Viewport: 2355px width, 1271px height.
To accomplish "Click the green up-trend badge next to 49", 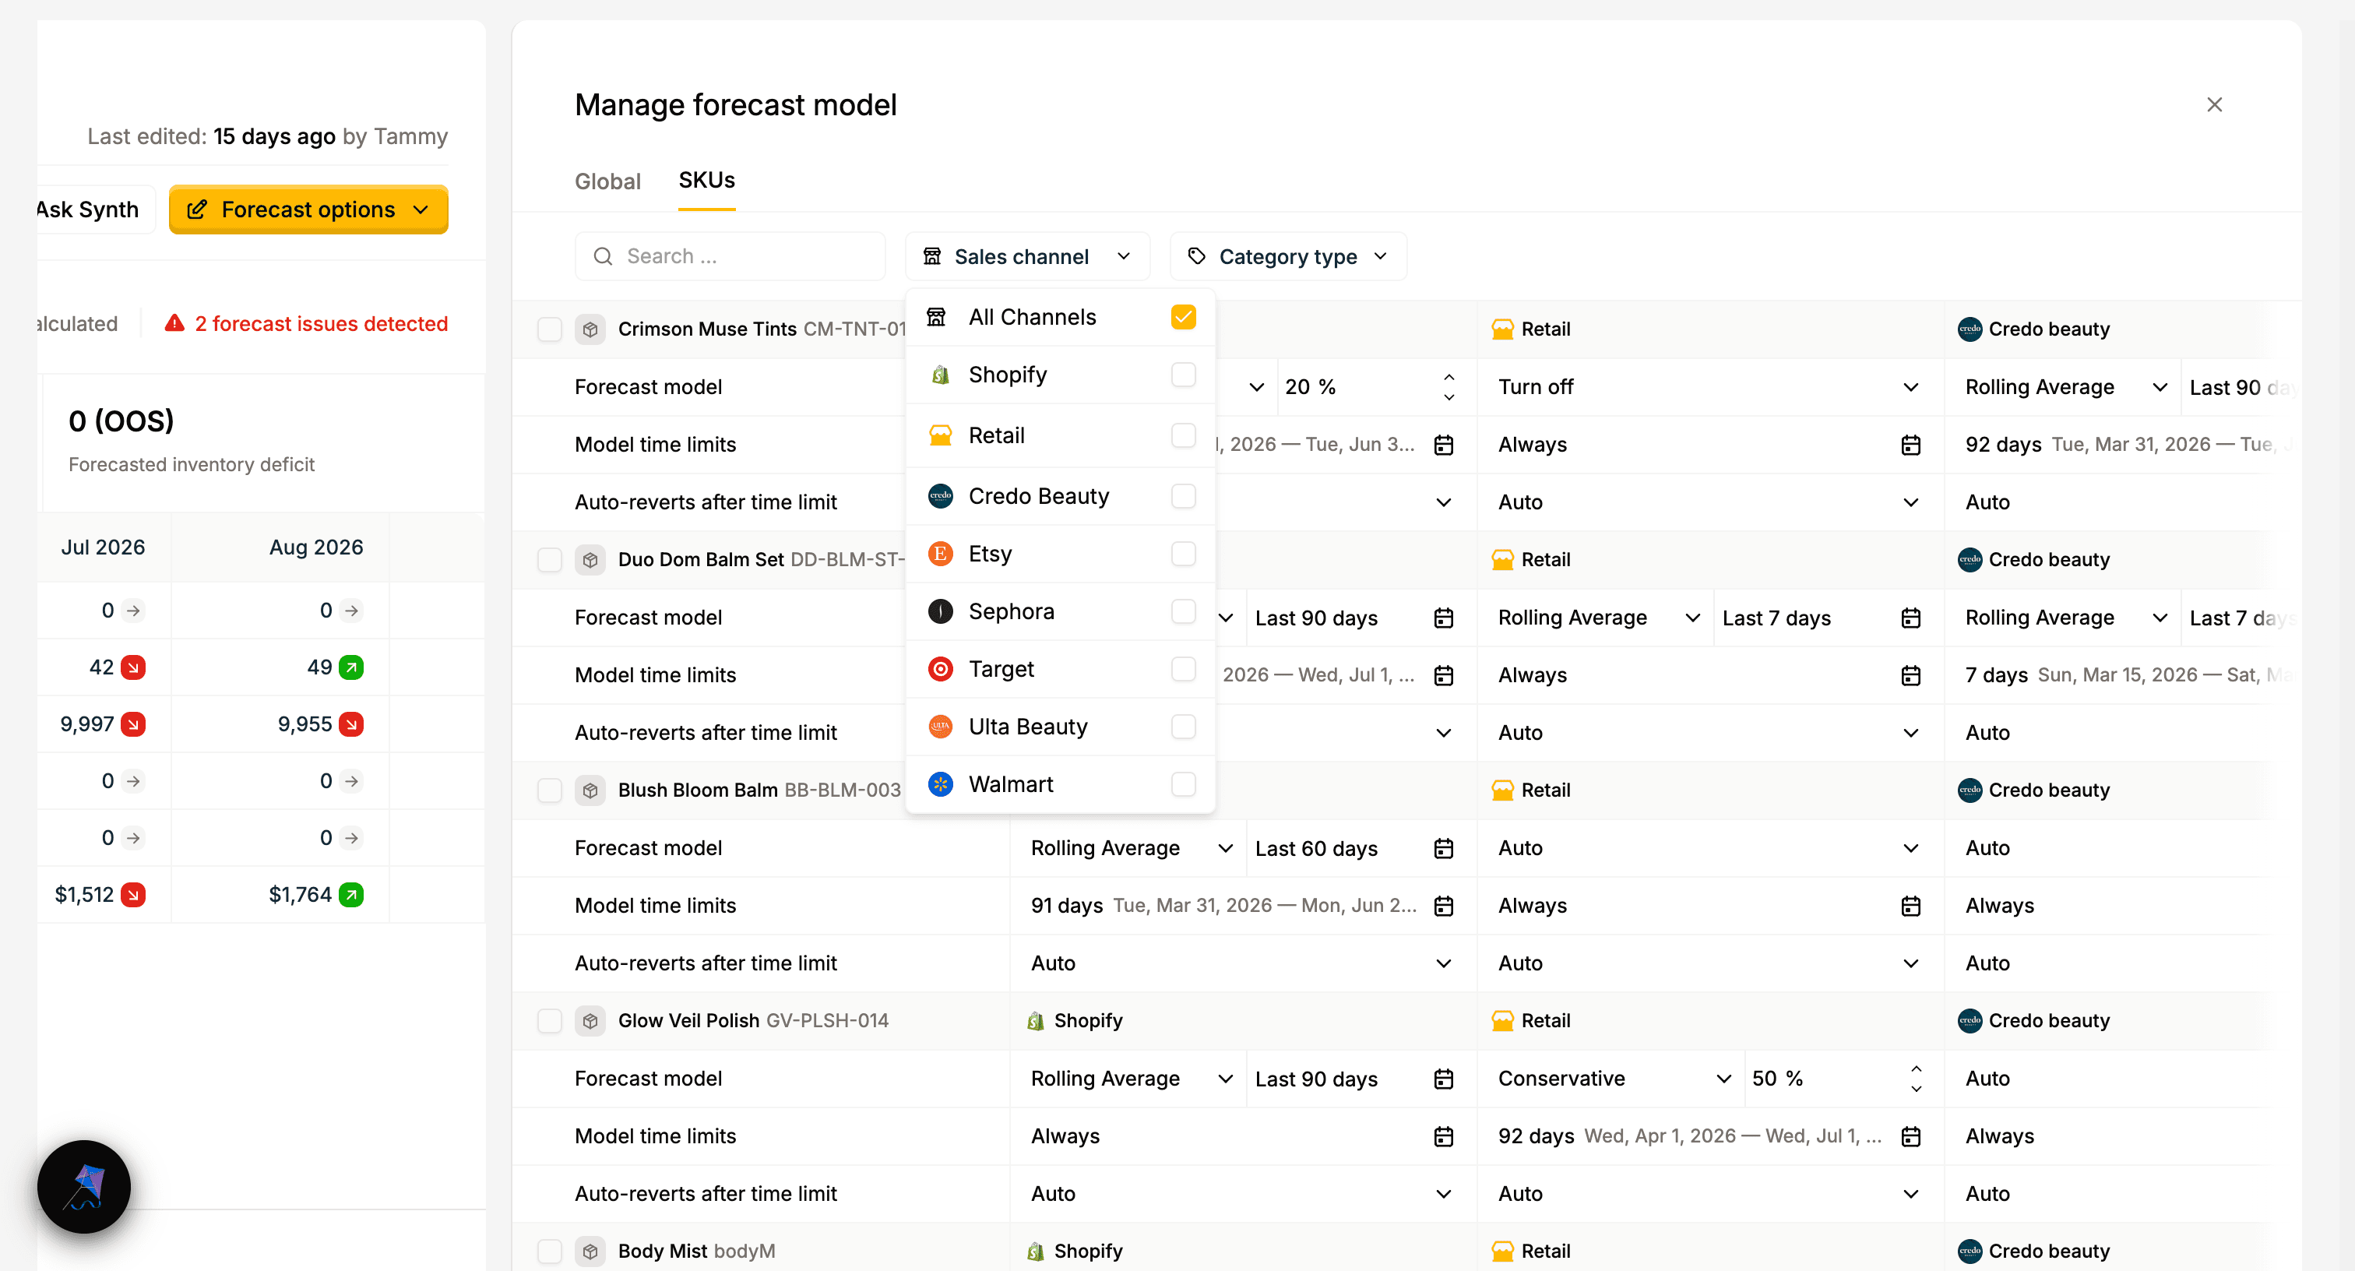I will click(351, 667).
